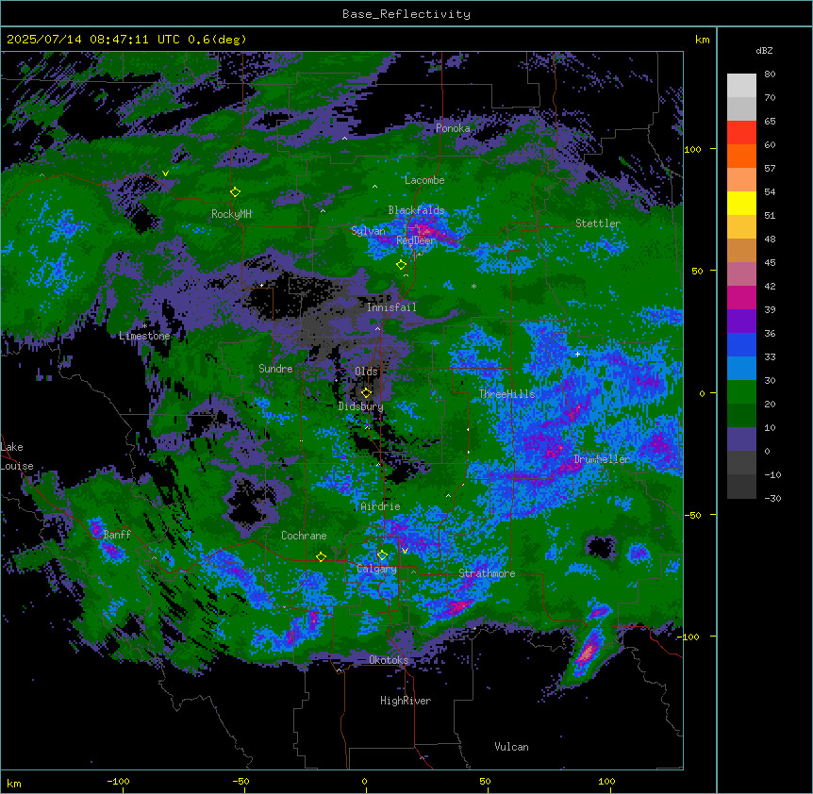Select the 0.6(deg) elevation text
The height and width of the screenshot is (794, 813).
[217, 40]
